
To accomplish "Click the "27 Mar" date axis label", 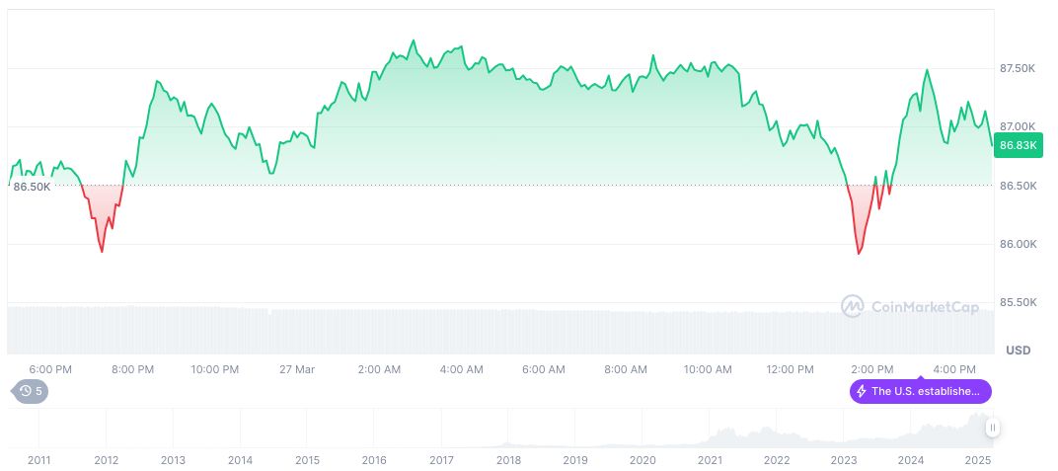I will click(297, 369).
